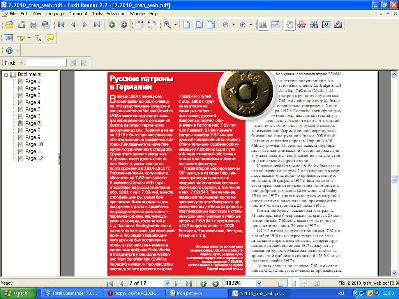The image size is (399, 299).
Task: Jump to Page 8 bookmark
Action: pyautogui.click(x=33, y=130)
